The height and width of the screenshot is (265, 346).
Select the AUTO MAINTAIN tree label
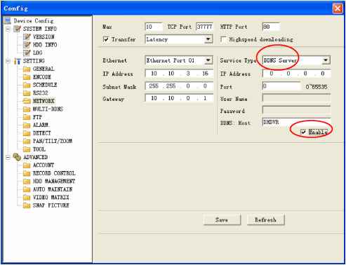point(53,189)
